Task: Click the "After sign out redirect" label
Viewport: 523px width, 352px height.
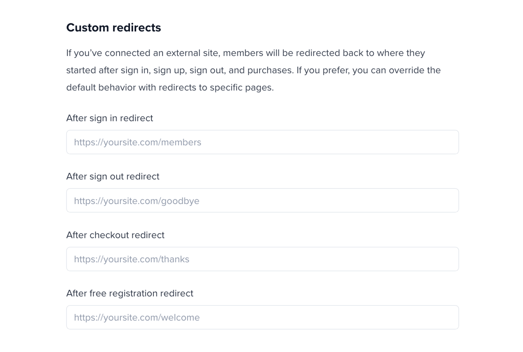Action: (x=113, y=177)
